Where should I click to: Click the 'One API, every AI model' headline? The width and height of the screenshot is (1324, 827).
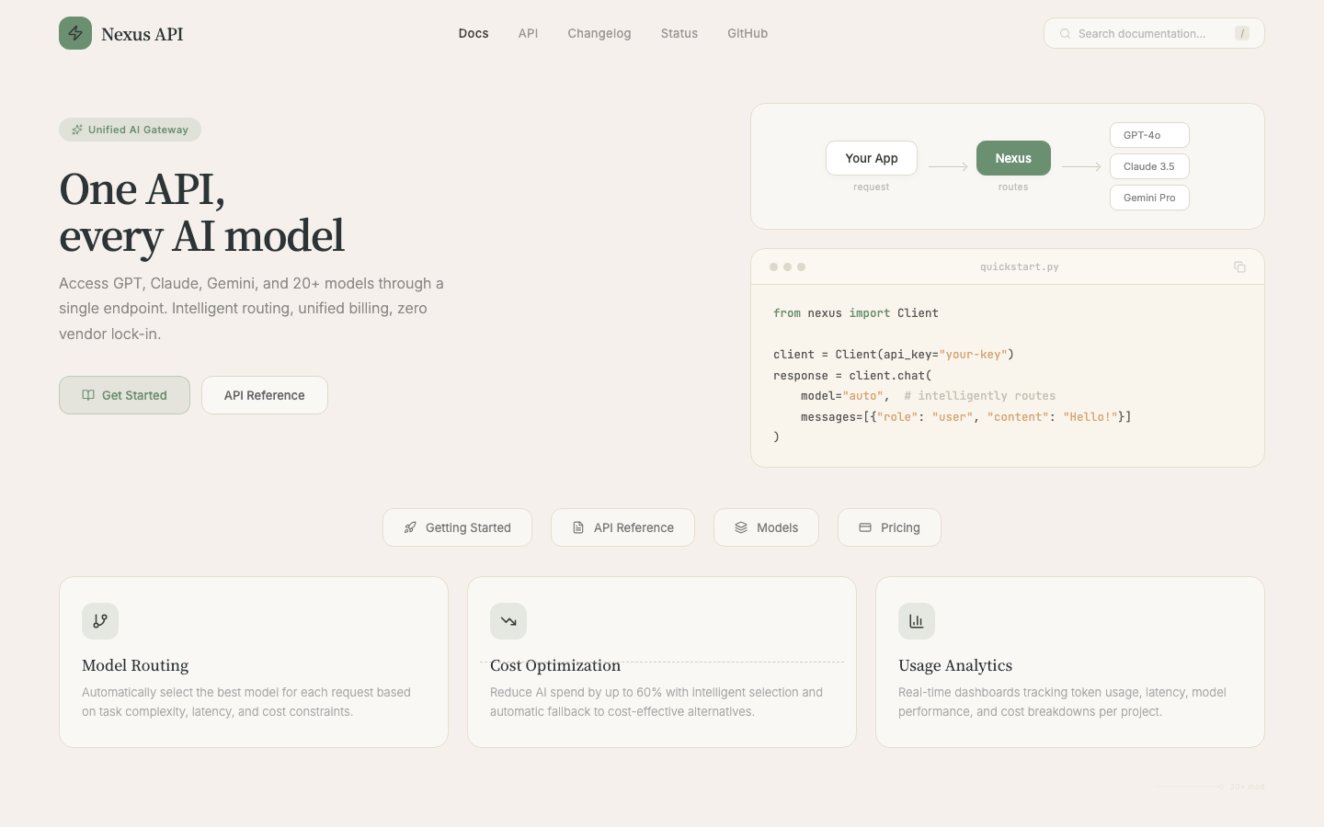coord(202,212)
